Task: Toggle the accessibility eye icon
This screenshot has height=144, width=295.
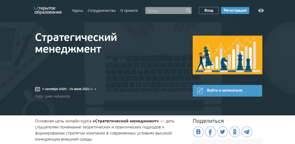Action: pyautogui.click(x=261, y=11)
